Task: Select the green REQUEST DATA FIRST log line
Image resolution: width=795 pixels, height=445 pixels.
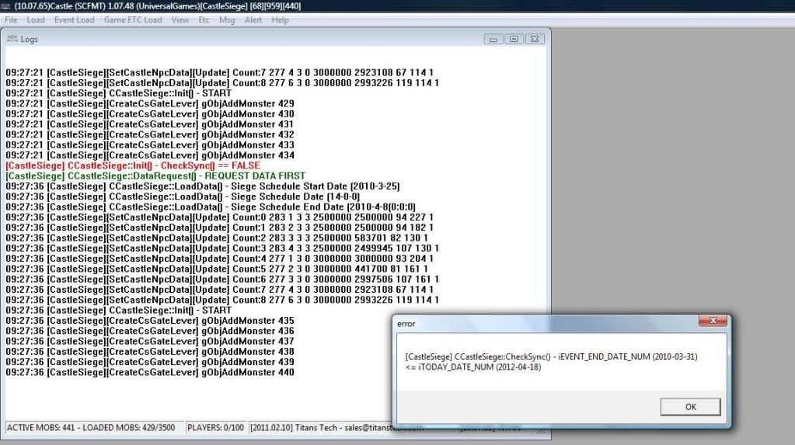Action: (155, 176)
